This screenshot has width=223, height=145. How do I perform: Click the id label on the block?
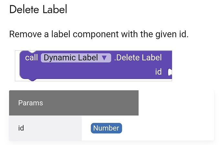coord(158,72)
